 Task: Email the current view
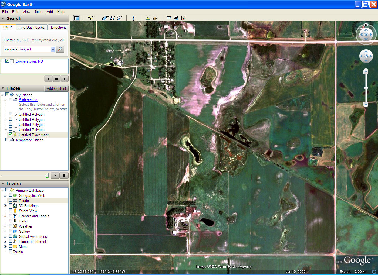tap(169, 18)
